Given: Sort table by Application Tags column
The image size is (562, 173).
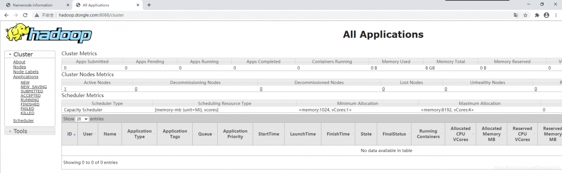Looking at the screenshot, I should pos(175,134).
